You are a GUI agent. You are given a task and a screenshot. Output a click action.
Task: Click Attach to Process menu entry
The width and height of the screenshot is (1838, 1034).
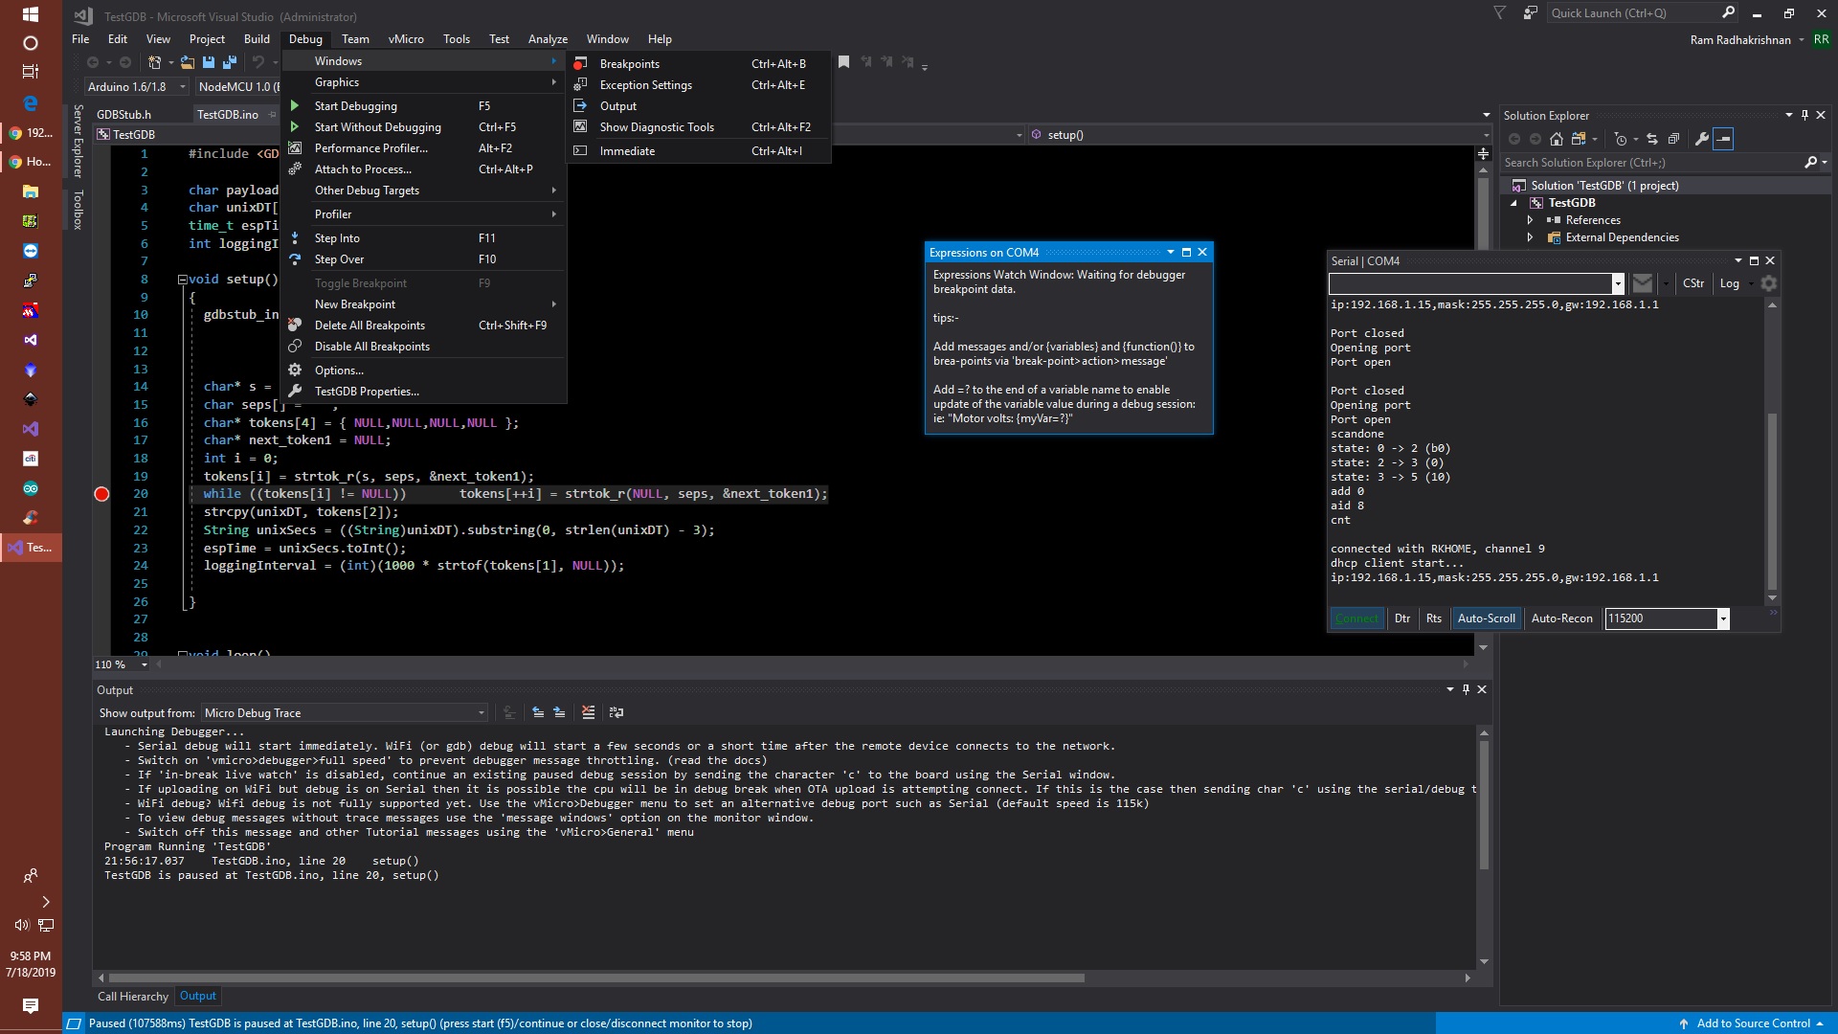point(424,169)
